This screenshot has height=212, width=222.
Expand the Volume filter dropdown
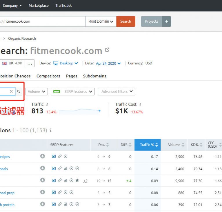(x=37, y=92)
